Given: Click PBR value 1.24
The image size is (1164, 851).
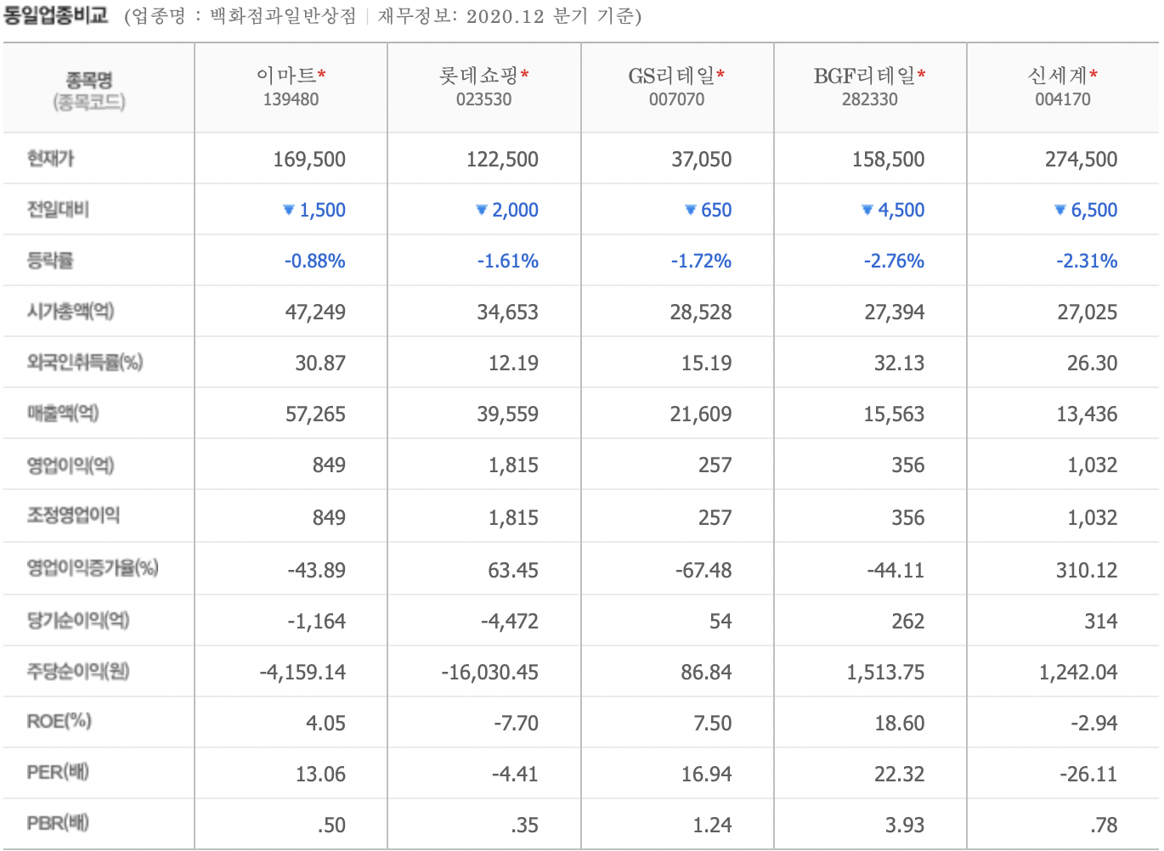Looking at the screenshot, I should click(712, 826).
